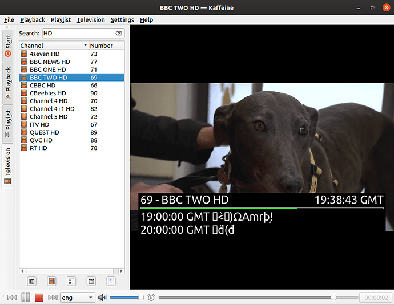Click number cell 78
The height and width of the screenshot is (305, 394).
tap(94, 148)
